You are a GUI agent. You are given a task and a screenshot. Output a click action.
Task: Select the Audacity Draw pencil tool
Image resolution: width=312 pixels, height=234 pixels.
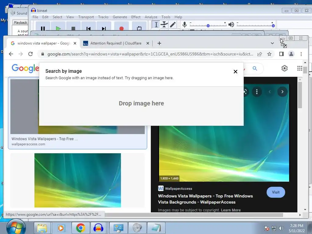pos(173,25)
